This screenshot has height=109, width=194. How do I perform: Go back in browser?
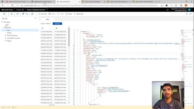[3, 5]
